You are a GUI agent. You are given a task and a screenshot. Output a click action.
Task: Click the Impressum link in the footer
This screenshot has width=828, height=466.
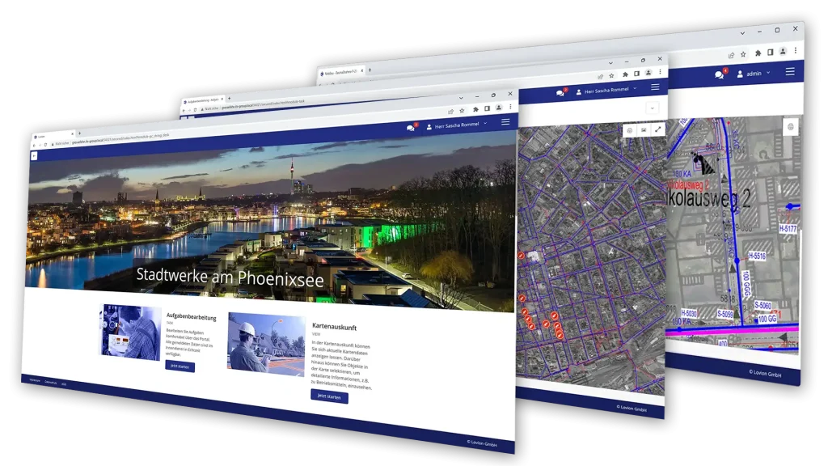pos(35,379)
